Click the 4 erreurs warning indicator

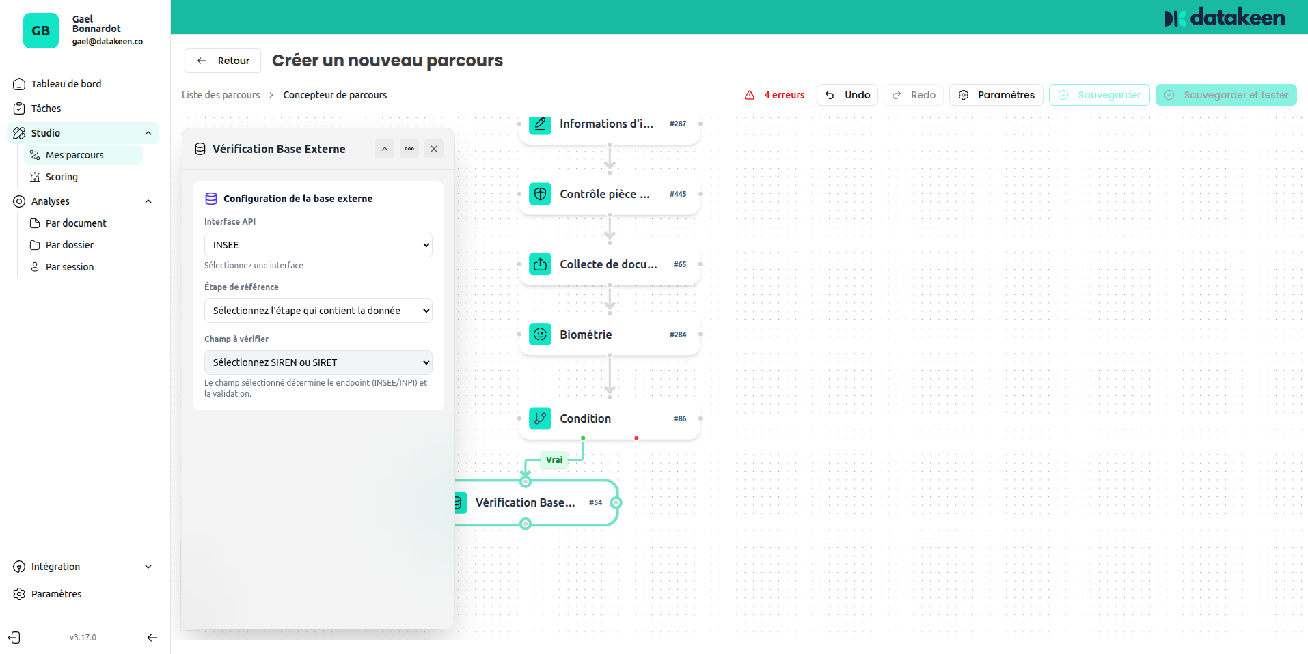point(775,95)
